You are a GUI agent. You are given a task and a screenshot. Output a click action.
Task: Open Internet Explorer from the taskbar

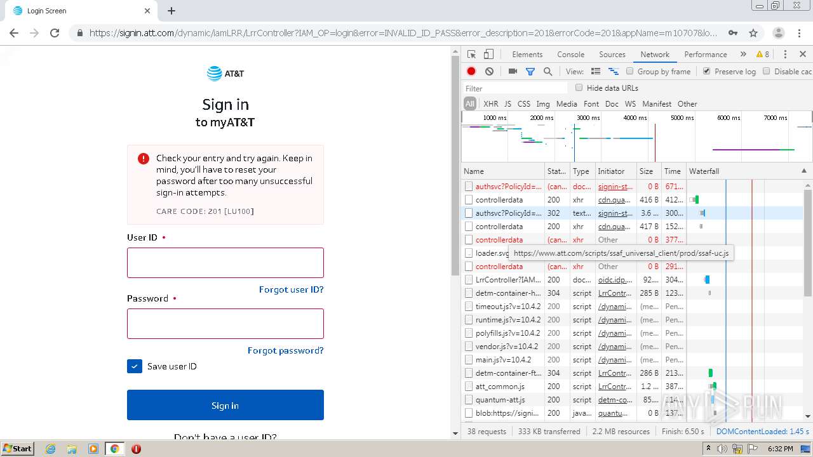click(x=50, y=449)
